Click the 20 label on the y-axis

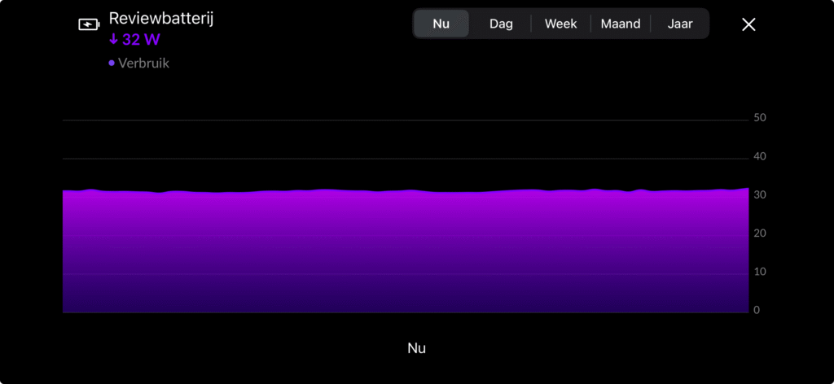760,233
